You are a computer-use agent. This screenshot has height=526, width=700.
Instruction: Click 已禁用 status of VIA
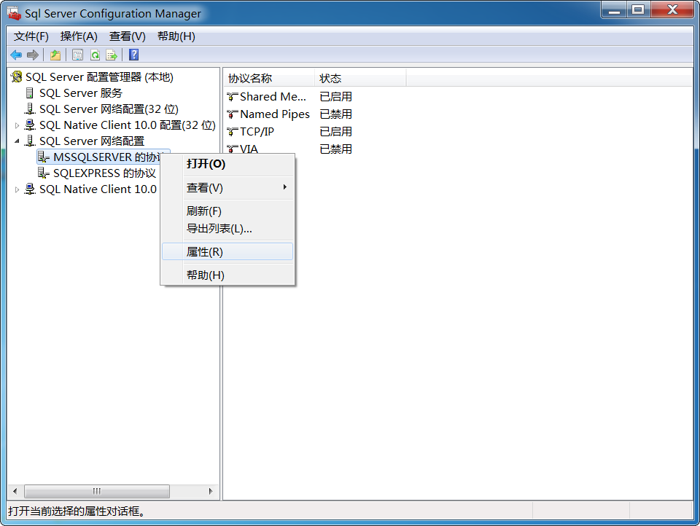click(335, 149)
